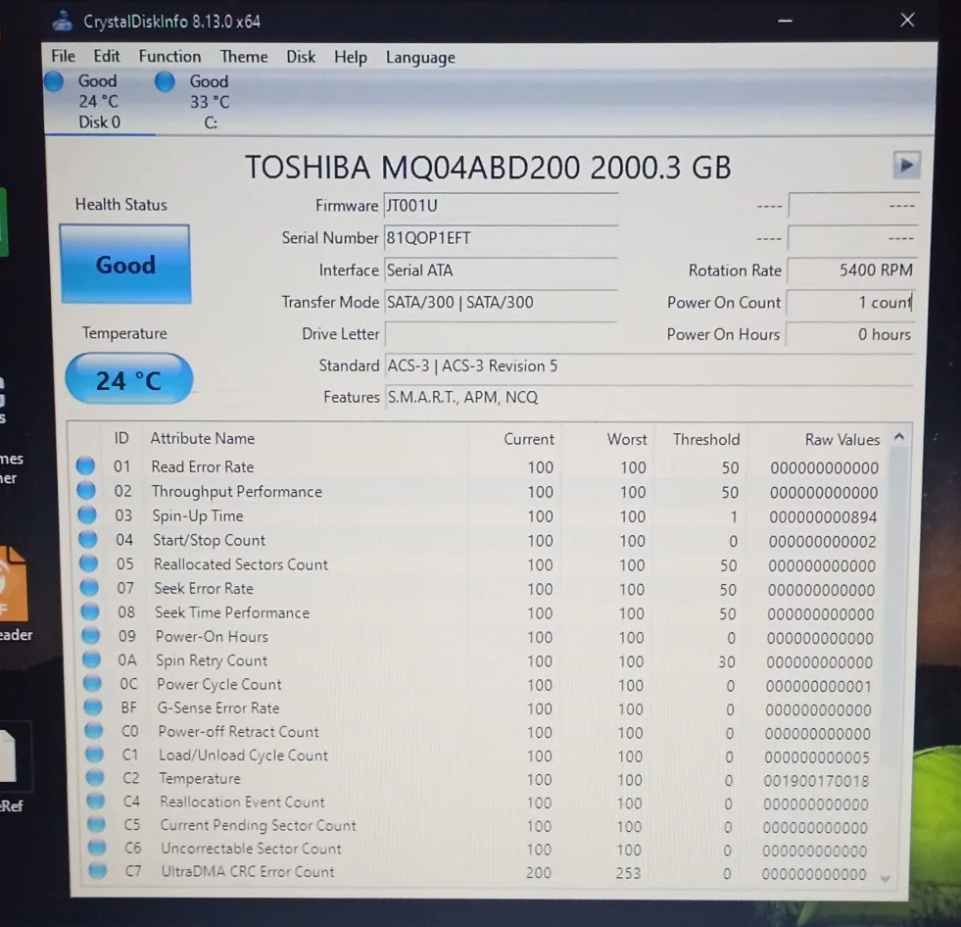Click status icon for Power Cycle Count
Screen dimensions: 961x927
coord(92,682)
